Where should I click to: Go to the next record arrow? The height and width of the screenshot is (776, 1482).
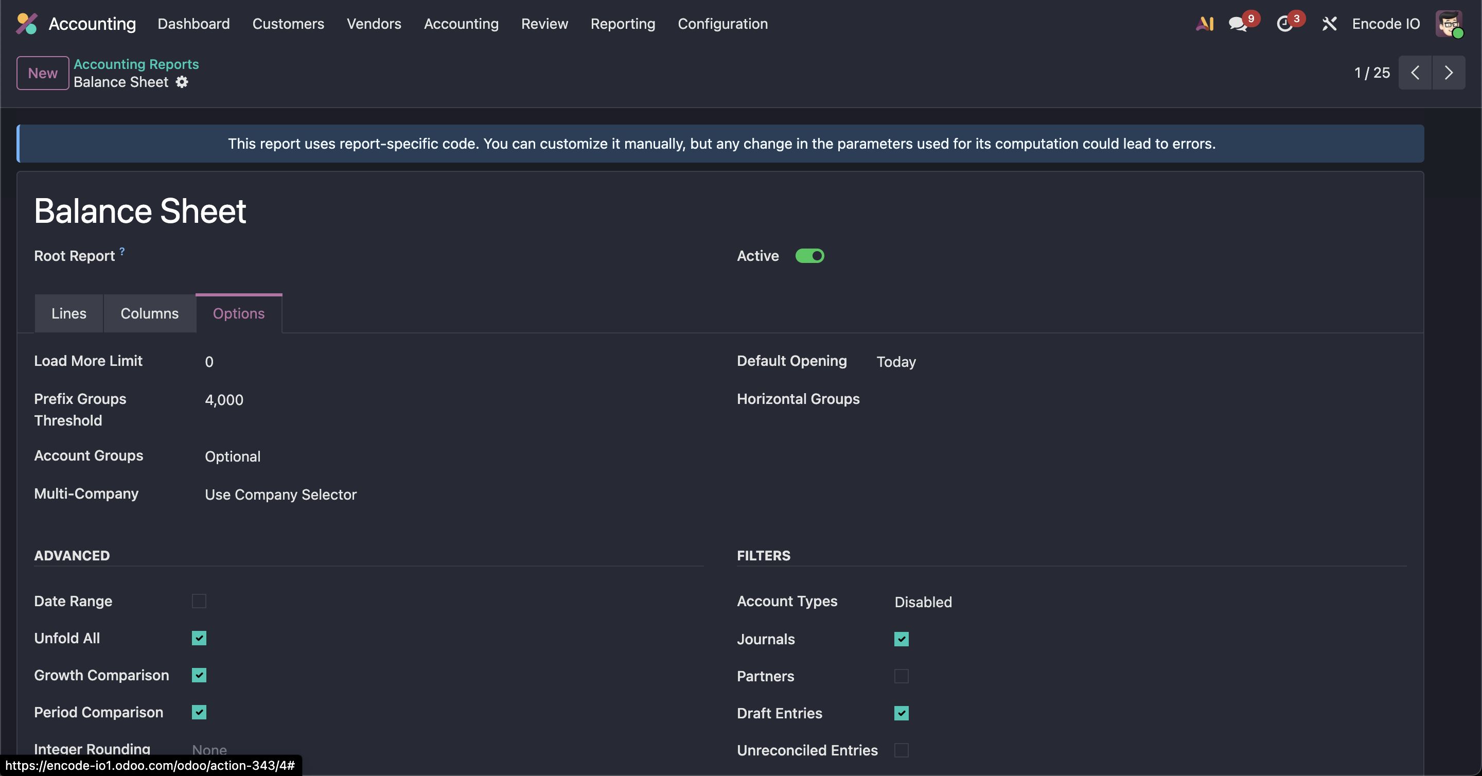[1448, 73]
